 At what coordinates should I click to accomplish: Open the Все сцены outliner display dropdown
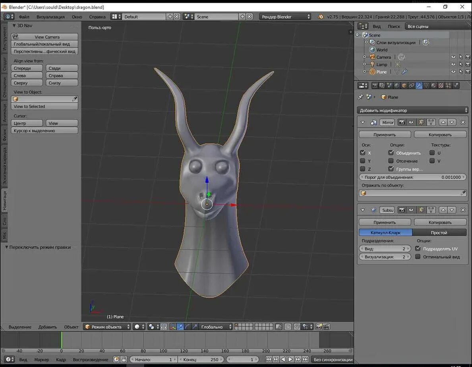tap(438, 27)
